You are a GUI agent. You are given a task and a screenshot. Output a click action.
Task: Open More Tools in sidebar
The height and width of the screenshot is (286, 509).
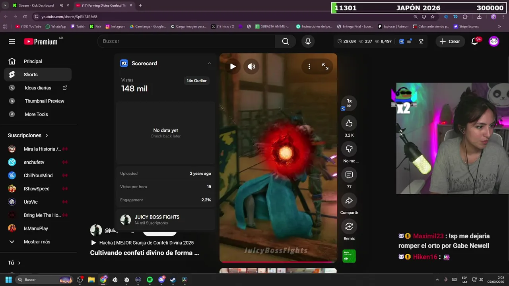tap(38, 114)
